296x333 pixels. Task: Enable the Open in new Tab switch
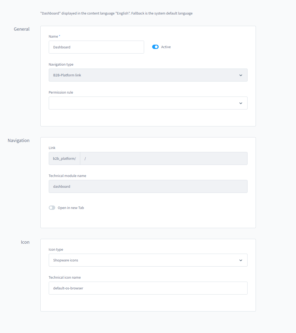pos(52,208)
